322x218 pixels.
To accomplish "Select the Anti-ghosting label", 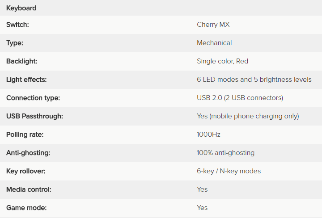I will point(28,153).
